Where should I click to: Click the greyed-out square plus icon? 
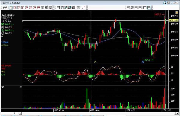coord(79,8)
